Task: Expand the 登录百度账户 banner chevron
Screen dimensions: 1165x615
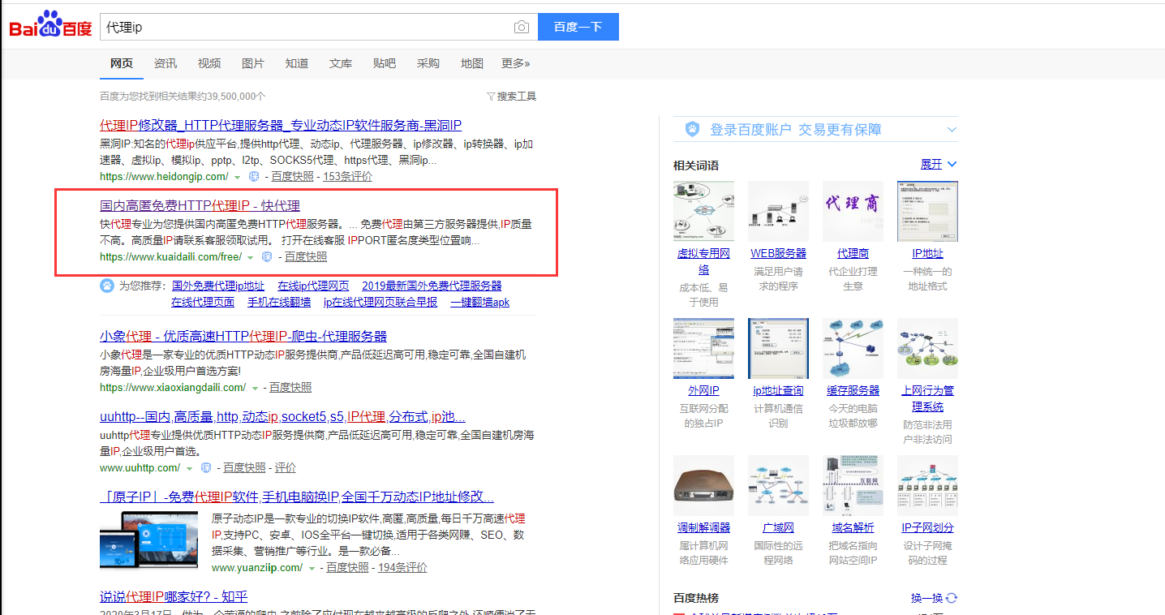Action: point(952,130)
